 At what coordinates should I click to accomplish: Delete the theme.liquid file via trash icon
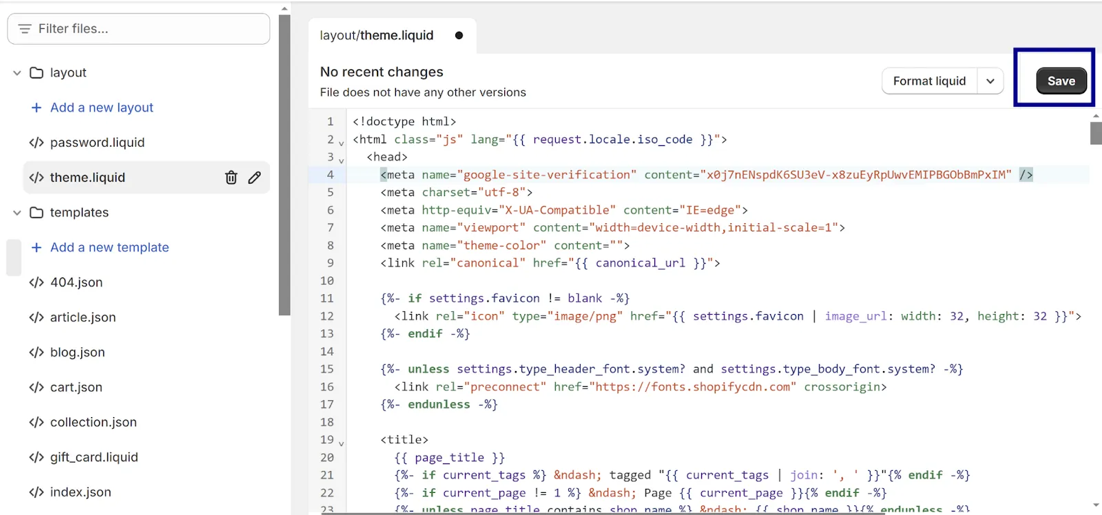pos(231,178)
